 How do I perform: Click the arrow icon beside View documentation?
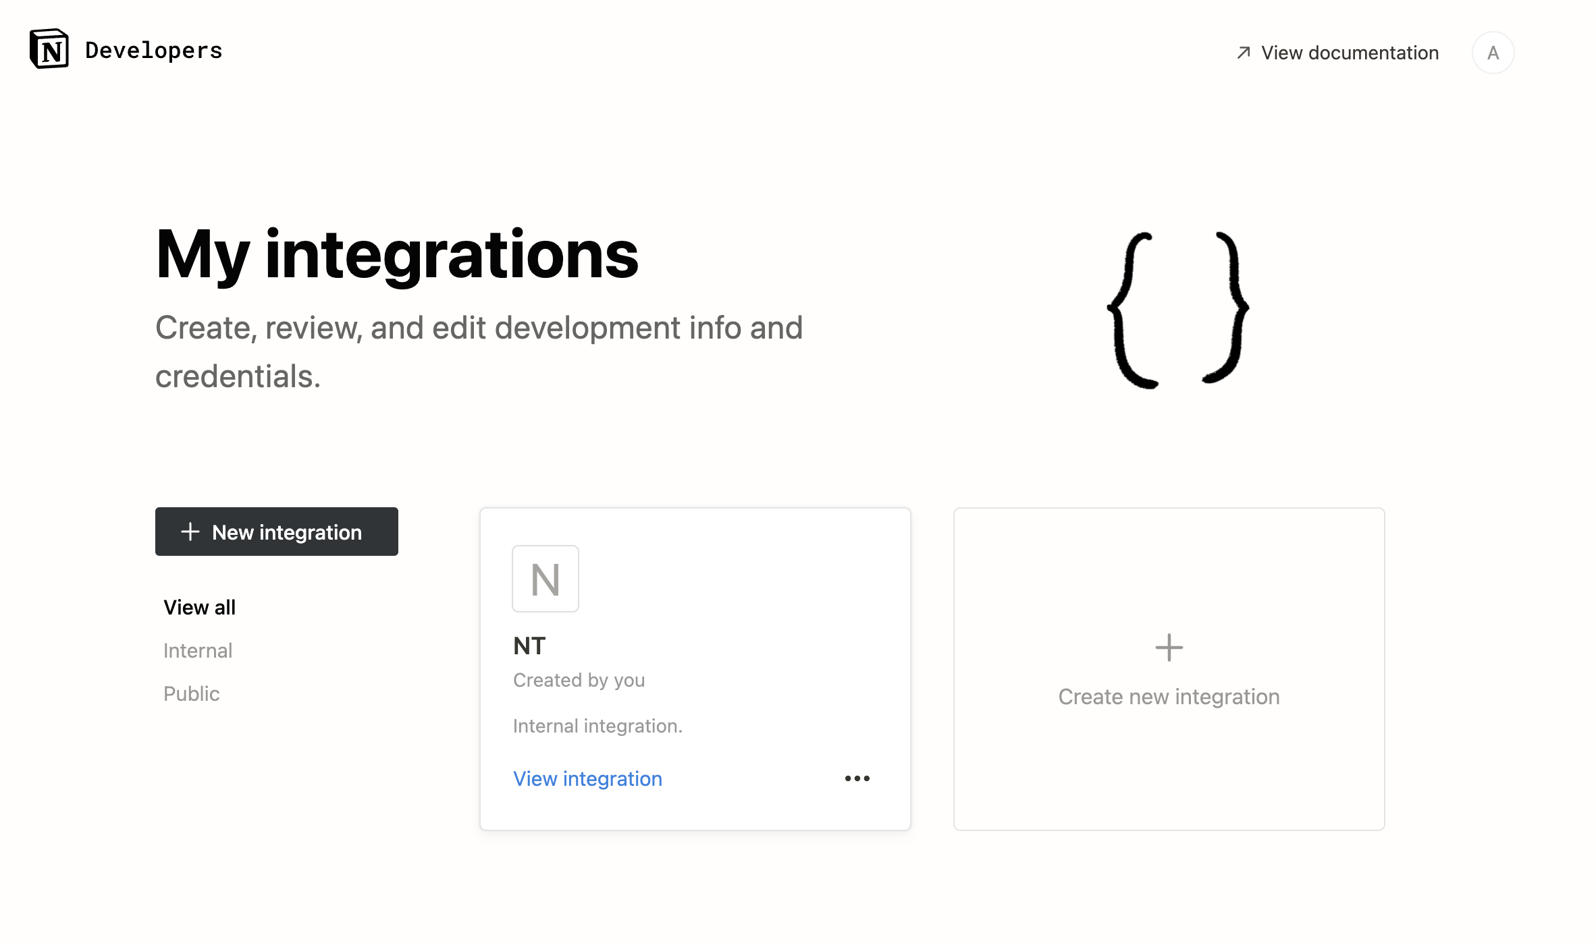point(1244,53)
